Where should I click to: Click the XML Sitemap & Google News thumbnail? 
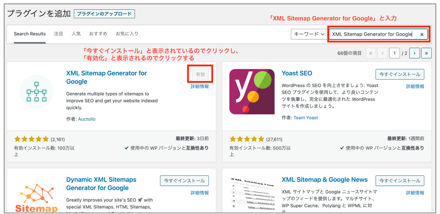click(x=252, y=194)
